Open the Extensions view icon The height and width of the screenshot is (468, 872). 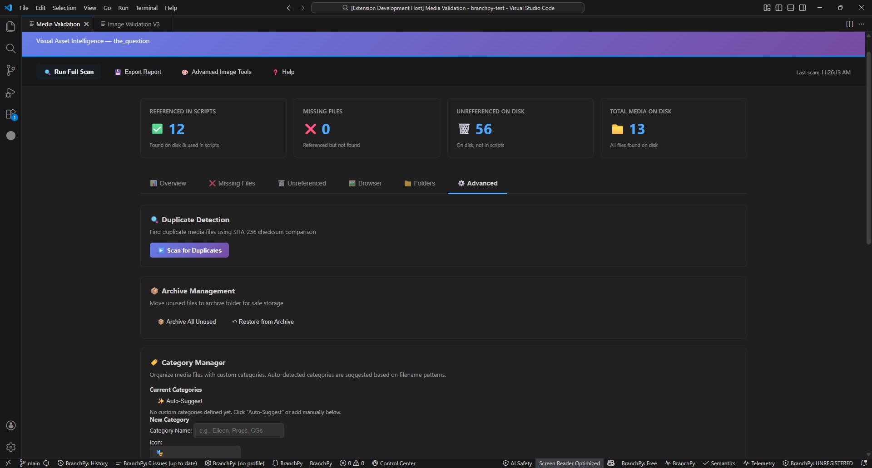click(10, 114)
